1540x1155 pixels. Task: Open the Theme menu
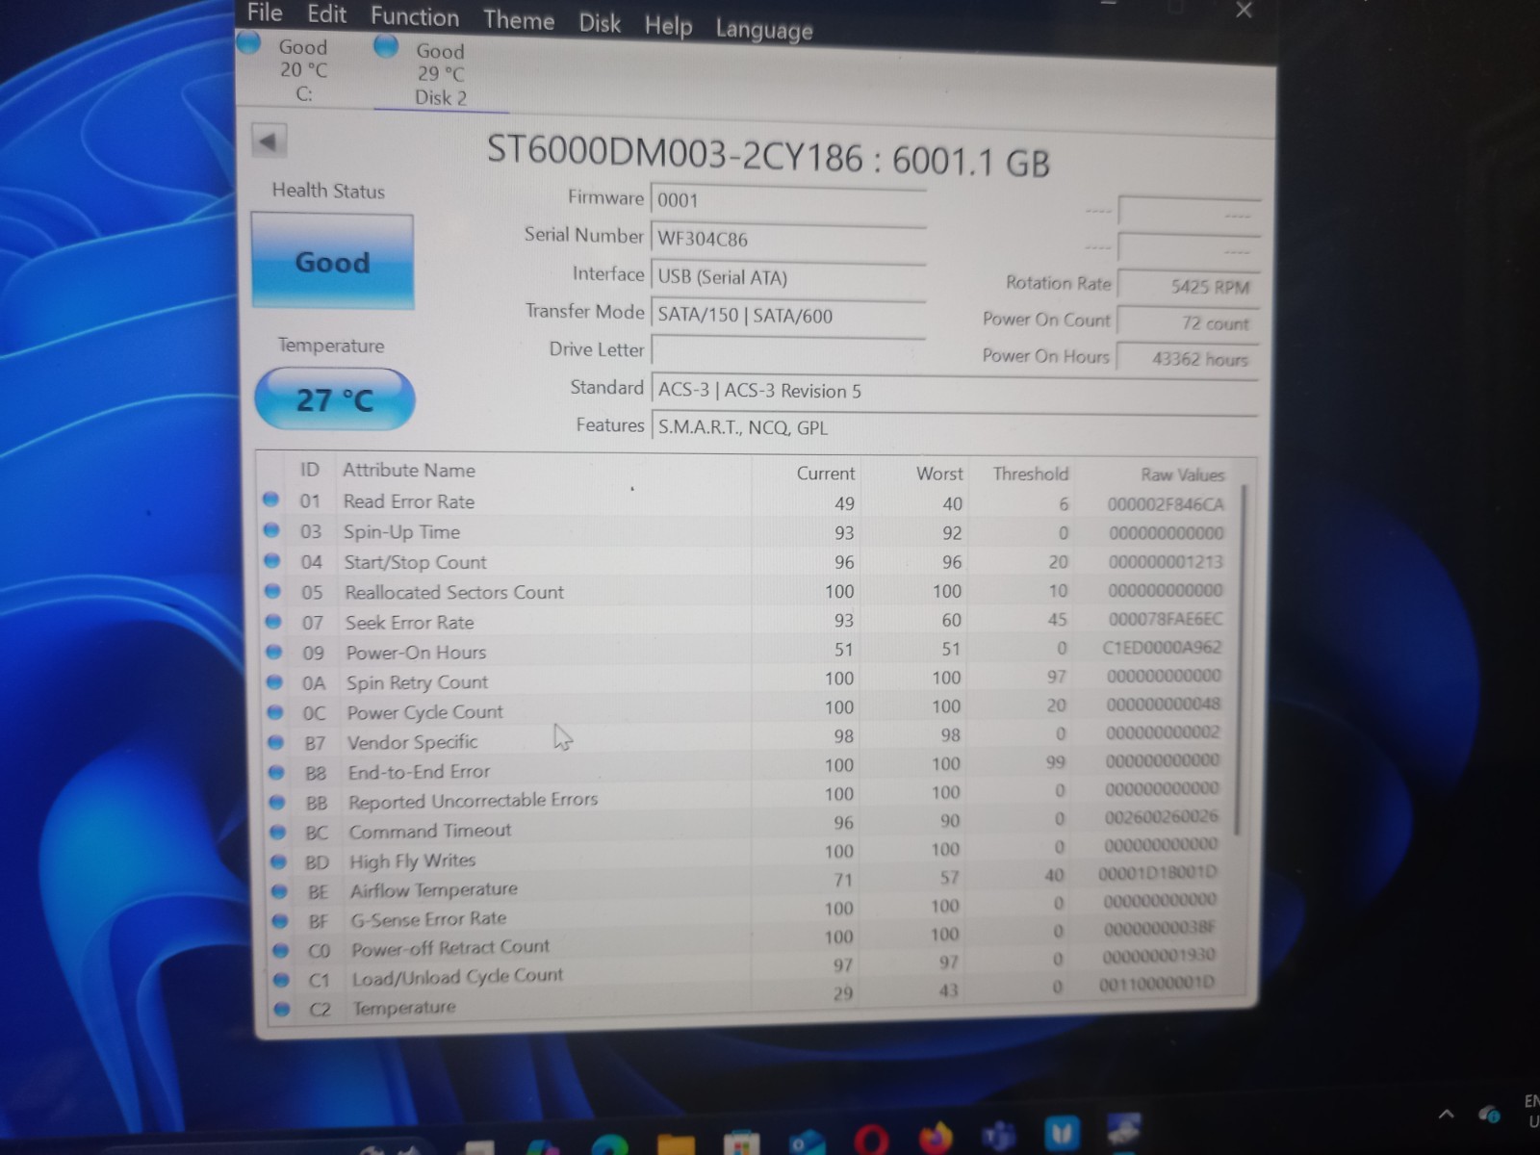[x=519, y=20]
